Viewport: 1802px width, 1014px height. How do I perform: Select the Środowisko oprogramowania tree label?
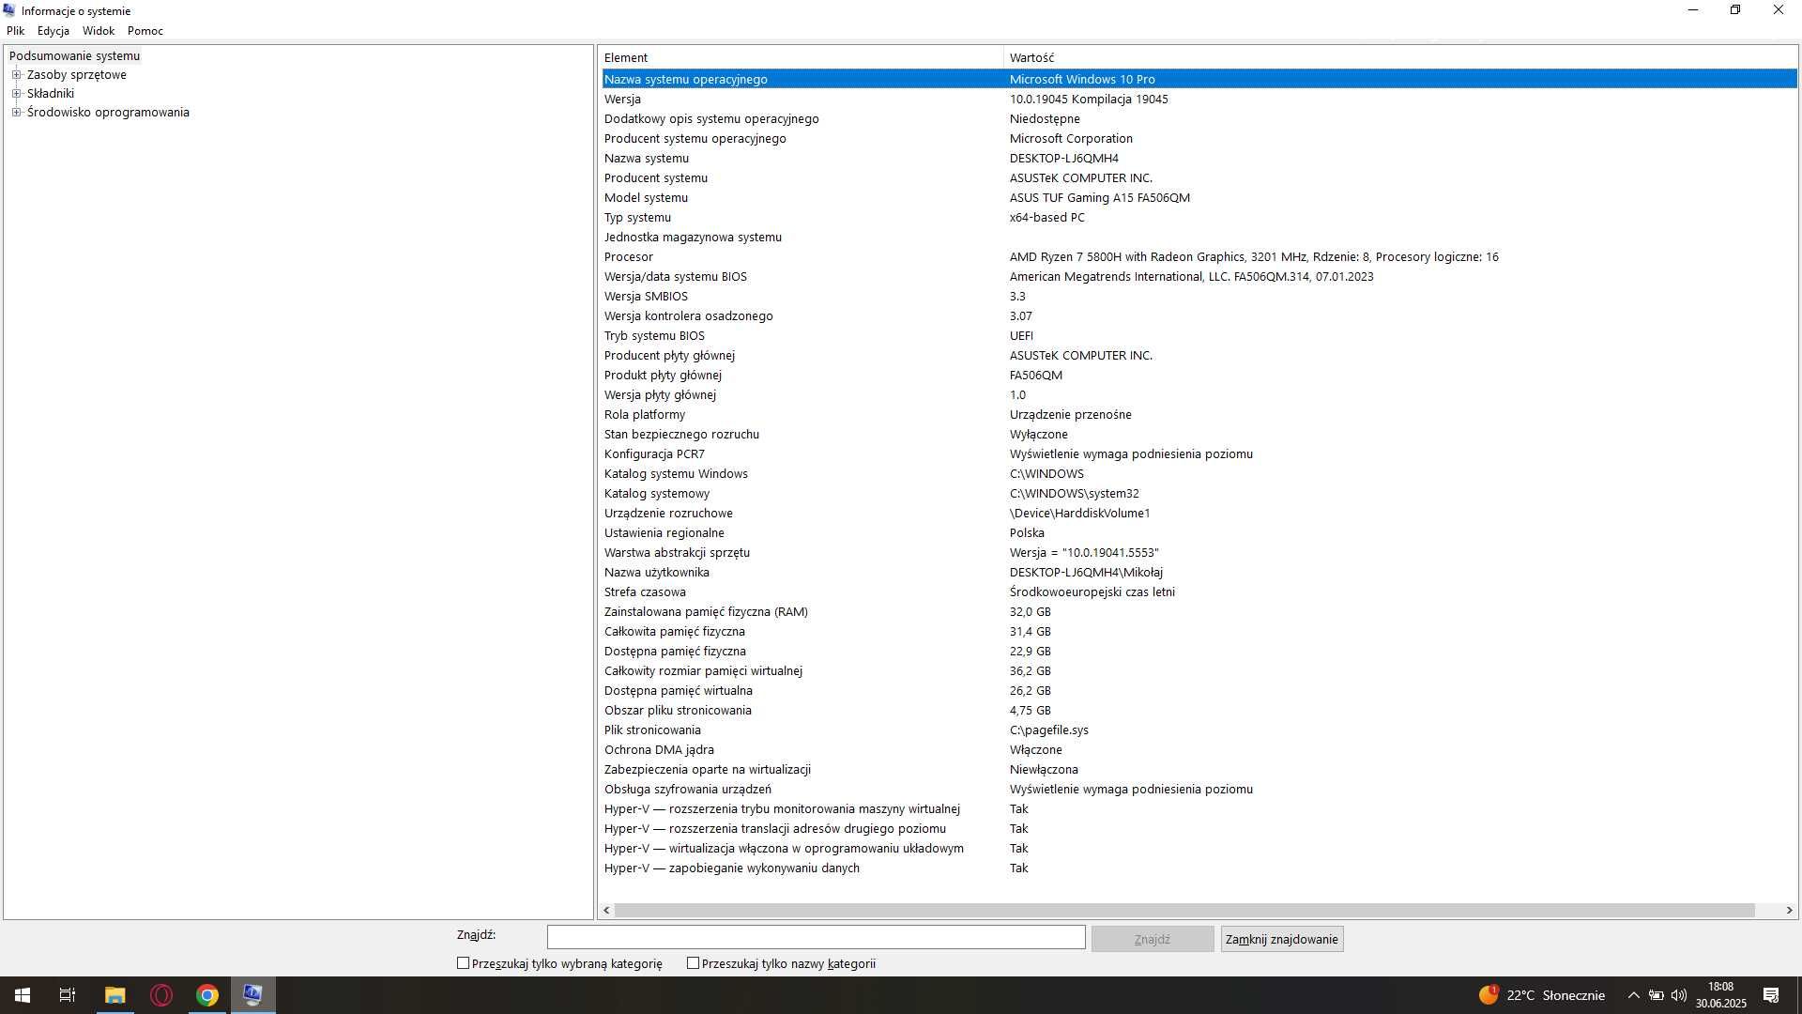108,113
